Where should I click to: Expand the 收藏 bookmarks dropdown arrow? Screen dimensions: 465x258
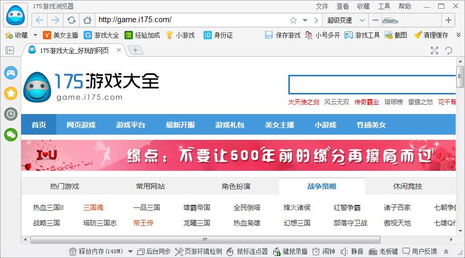pos(35,35)
